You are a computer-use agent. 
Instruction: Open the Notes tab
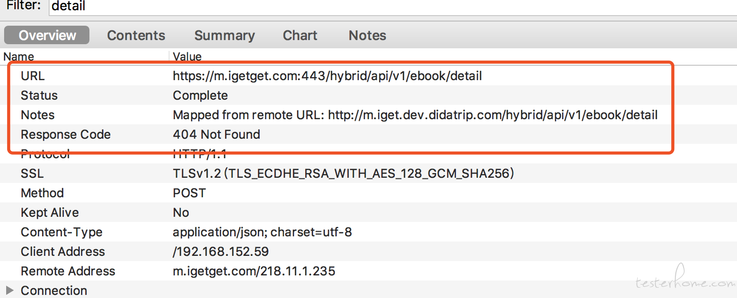[x=367, y=35]
